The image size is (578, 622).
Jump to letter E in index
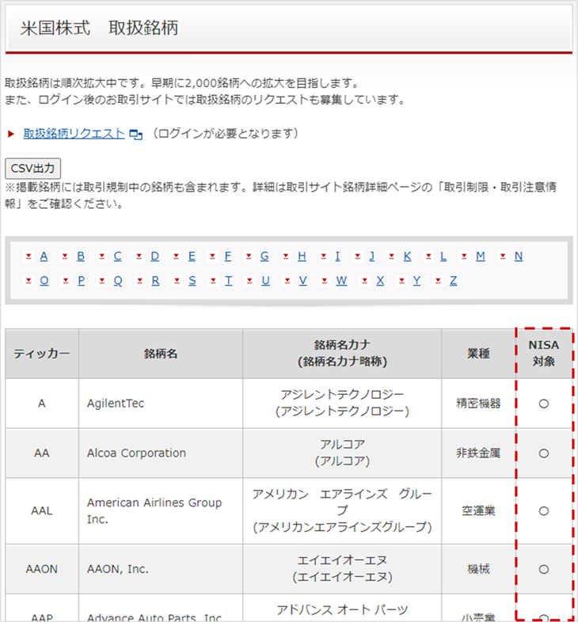tap(192, 256)
